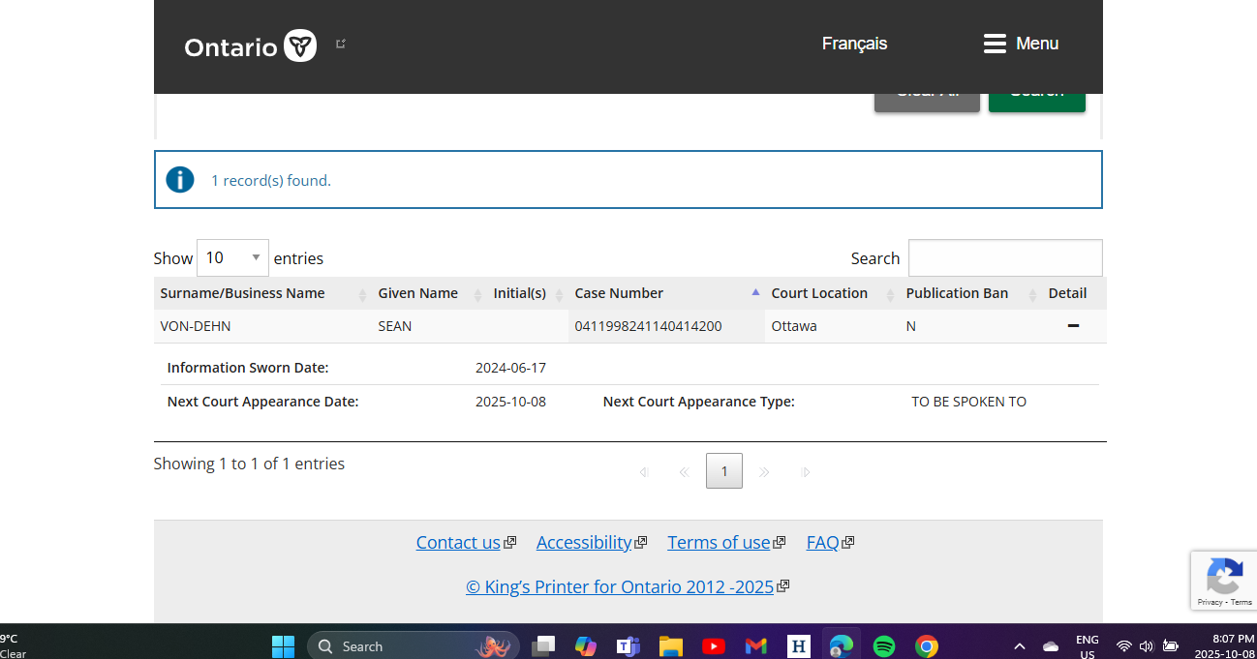Go to the next results page arrow
Screen dimensions: 1257x659
[764, 472]
